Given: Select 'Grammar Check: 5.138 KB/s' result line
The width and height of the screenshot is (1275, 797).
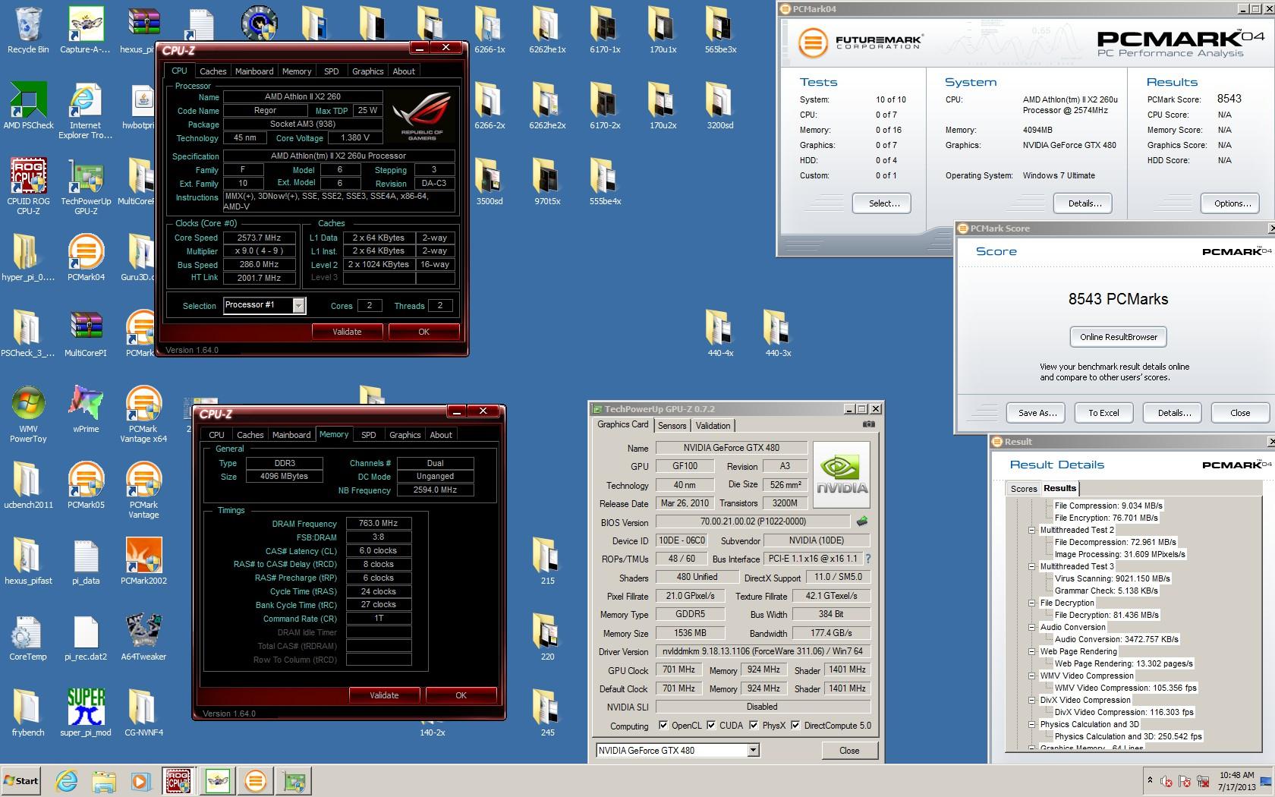Looking at the screenshot, I should point(1106,591).
